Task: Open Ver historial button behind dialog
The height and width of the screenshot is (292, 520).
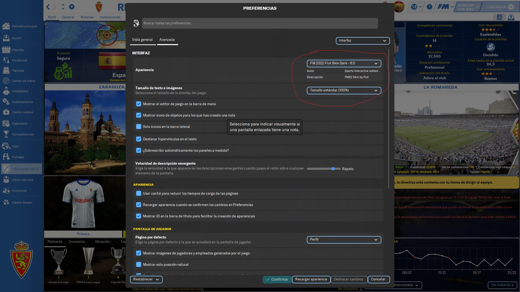Action: point(502,285)
